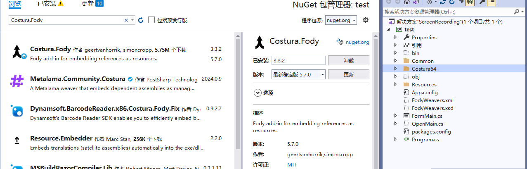Open the nuget.org link in details

[357, 42]
